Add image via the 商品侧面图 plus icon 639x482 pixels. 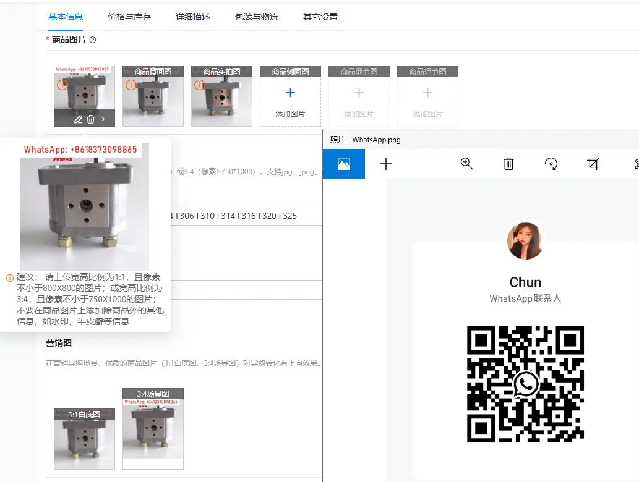click(290, 93)
